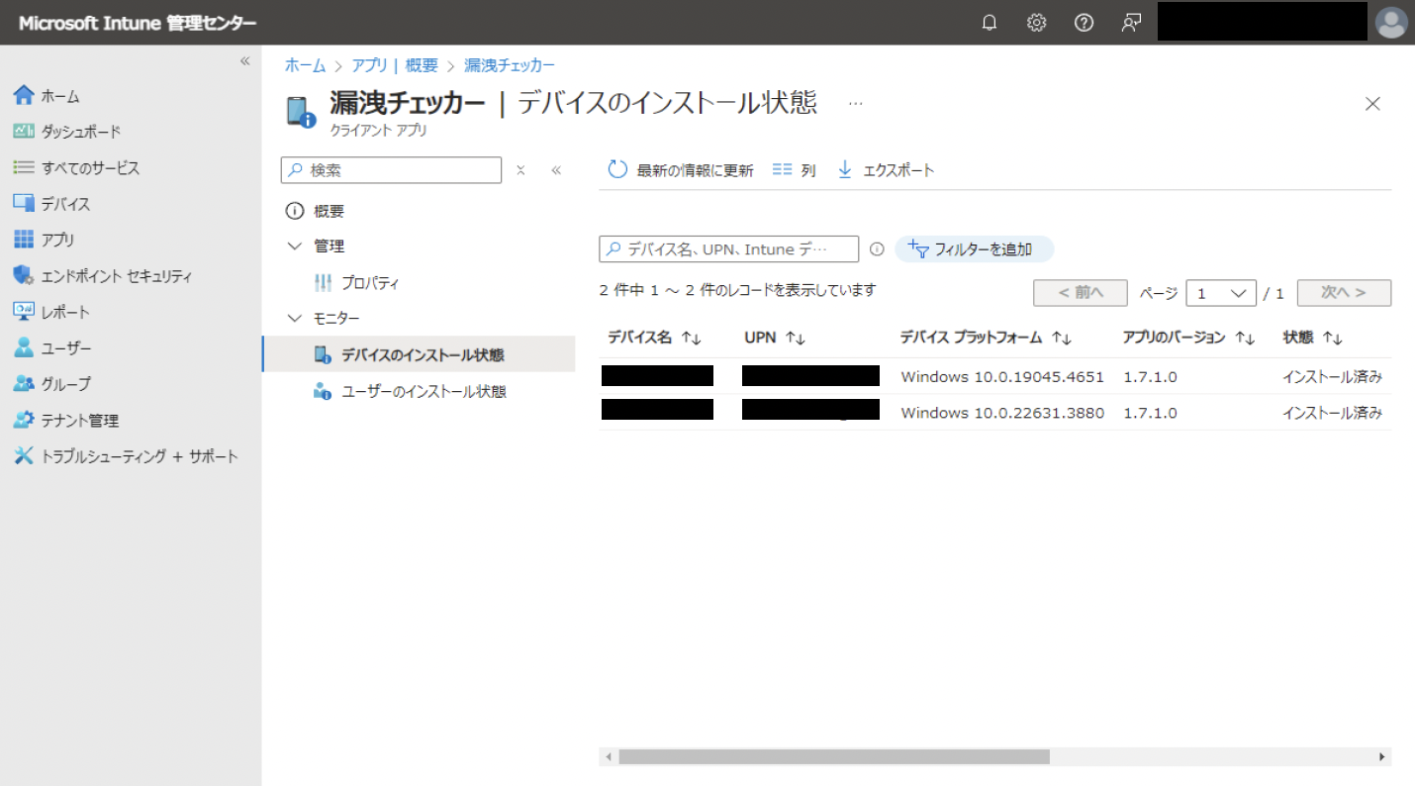Click 1.7.1.0 in the 19045 row
Screen dimensions: 1415x786
(1150, 376)
